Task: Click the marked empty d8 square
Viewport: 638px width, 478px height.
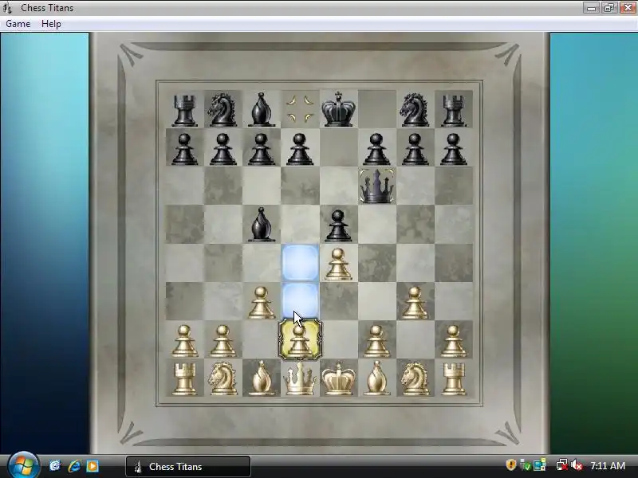Action: click(x=300, y=108)
